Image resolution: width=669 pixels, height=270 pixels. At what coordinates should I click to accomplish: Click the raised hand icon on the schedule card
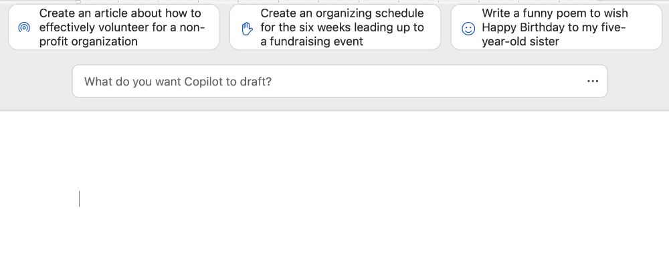(x=247, y=28)
